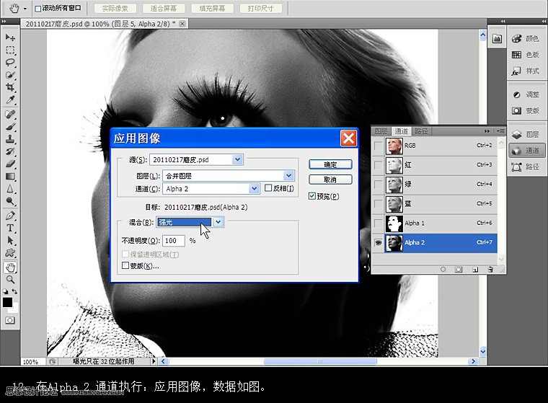Image resolution: width=548 pixels, height=403 pixels.
Task: Click the Cancel (取消) button
Action: [x=330, y=180]
